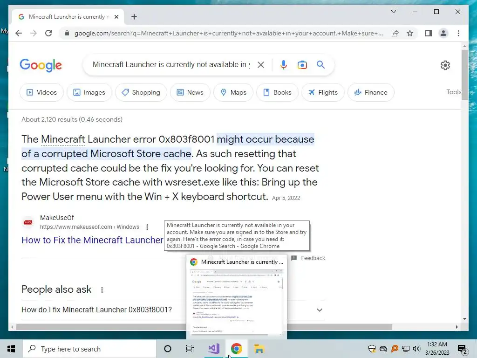Open Cortana from the taskbar
This screenshot has height=358, width=477.
168,349
